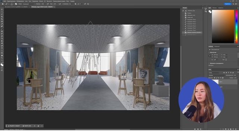Viewport: 239px width, 134px height.
Task: Open more options in contextual task bar
Action: (41, 126)
